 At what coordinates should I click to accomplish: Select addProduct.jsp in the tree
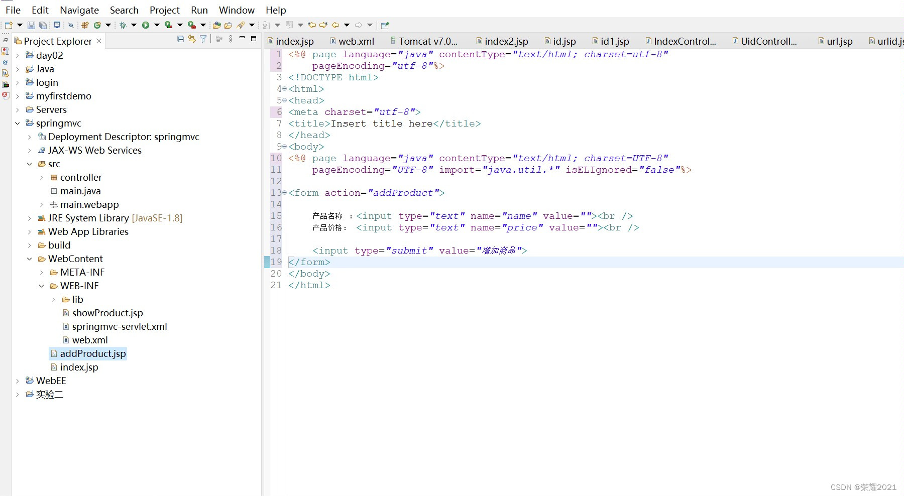(93, 353)
